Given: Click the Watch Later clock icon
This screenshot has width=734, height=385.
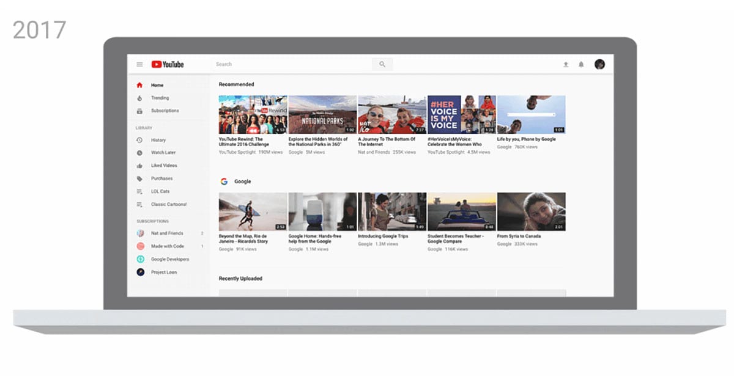Looking at the screenshot, I should click(141, 153).
